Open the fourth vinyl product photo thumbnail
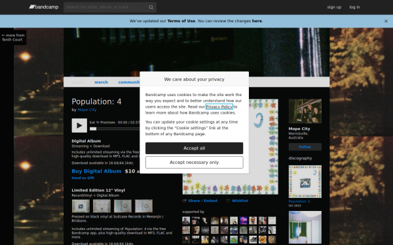The image size is (393, 245). pos(144,206)
